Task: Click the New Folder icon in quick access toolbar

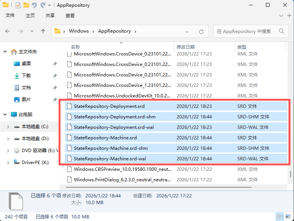Action: click(x=26, y=5)
